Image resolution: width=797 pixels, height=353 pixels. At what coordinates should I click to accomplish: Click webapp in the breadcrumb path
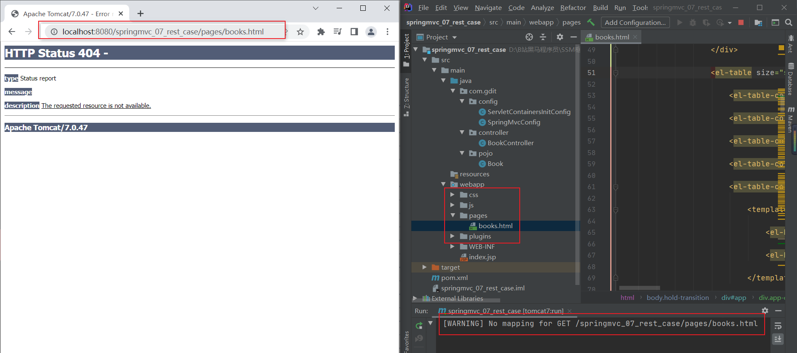click(541, 22)
